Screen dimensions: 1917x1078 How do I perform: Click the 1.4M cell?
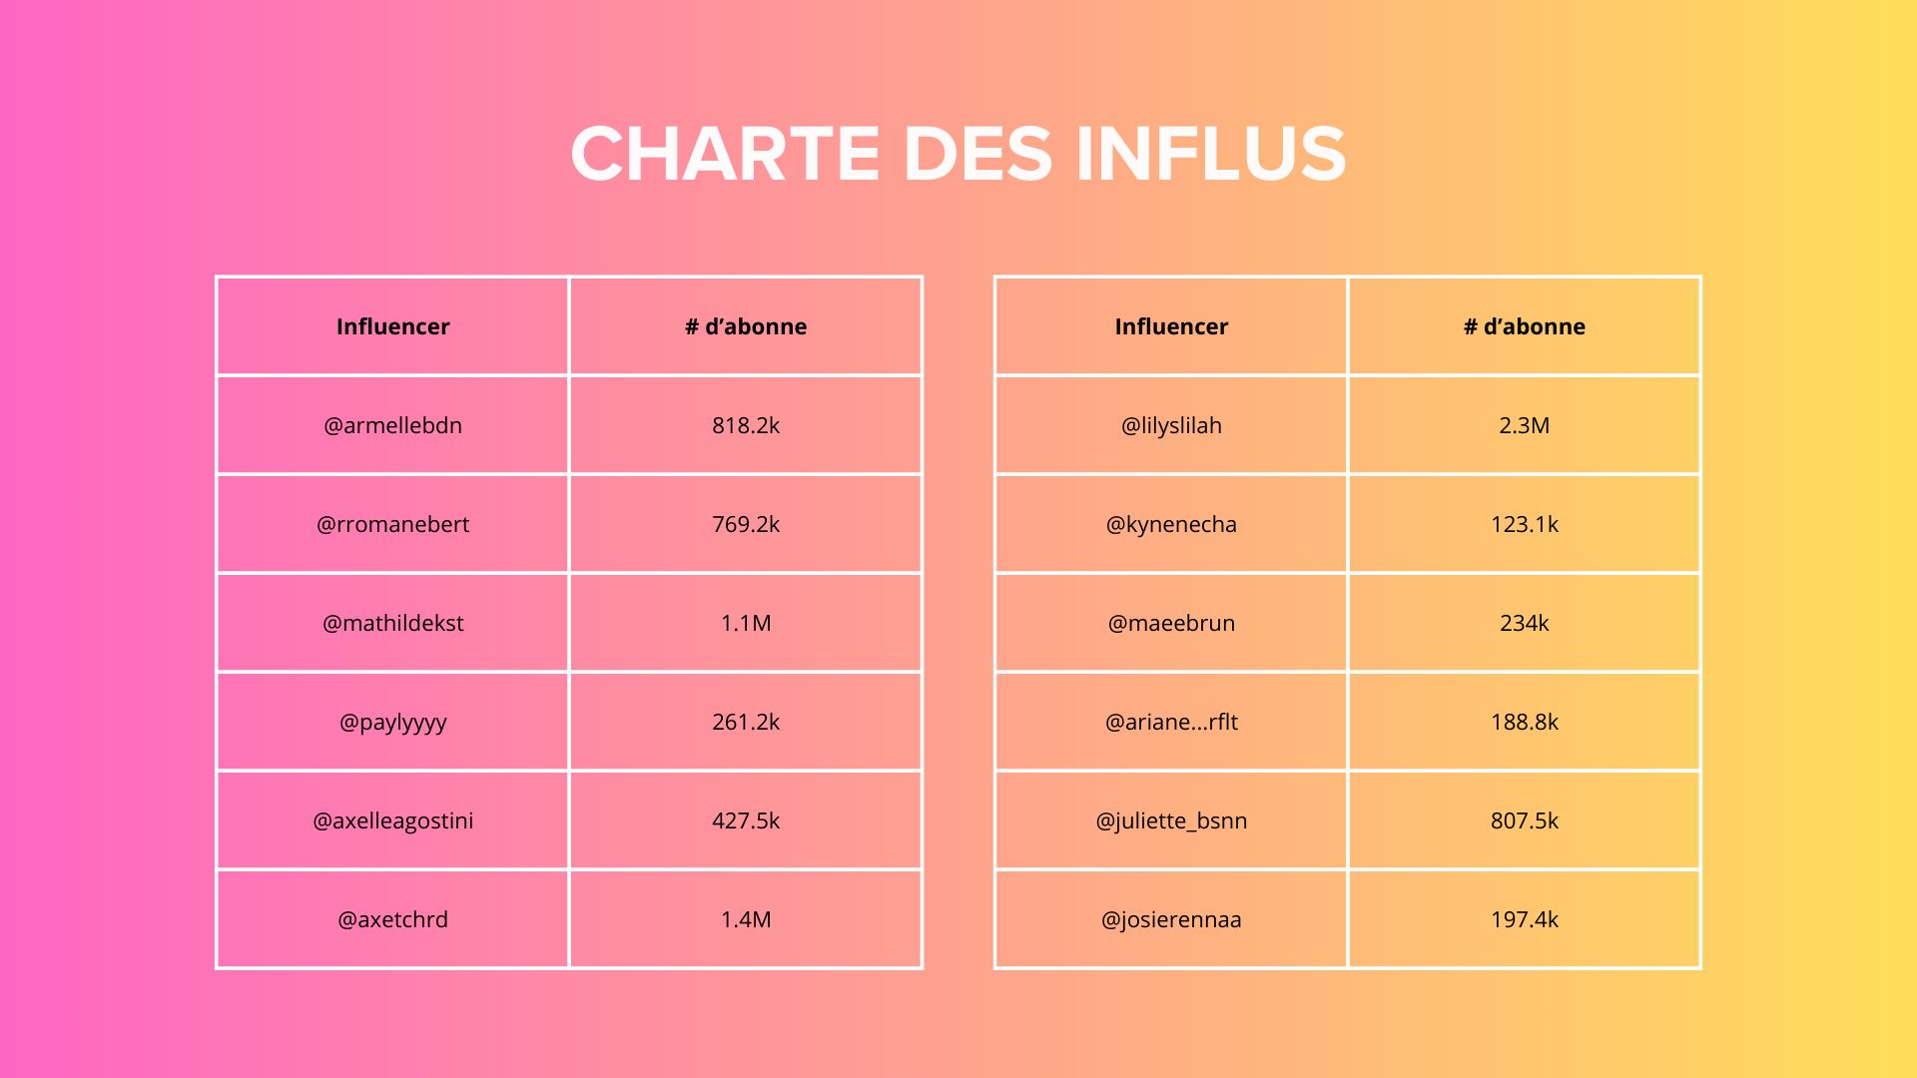click(746, 919)
